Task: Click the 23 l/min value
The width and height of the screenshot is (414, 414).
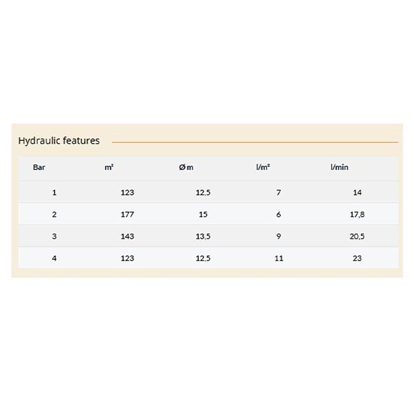Action: pyautogui.click(x=357, y=258)
